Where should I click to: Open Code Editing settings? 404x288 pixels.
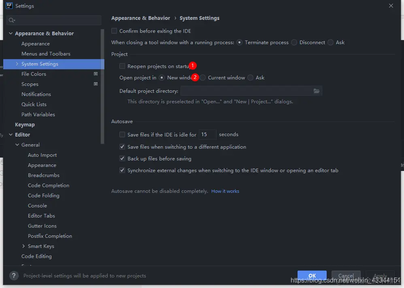(36, 256)
